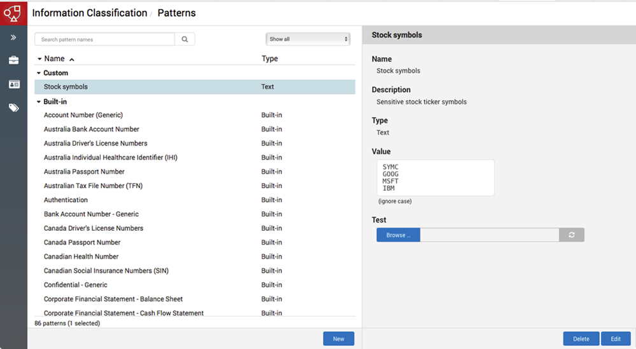
Task: Open the Show all filter dropdown
Action: (x=308, y=39)
